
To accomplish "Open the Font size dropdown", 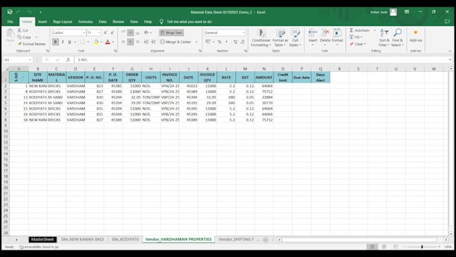I will click(99, 33).
